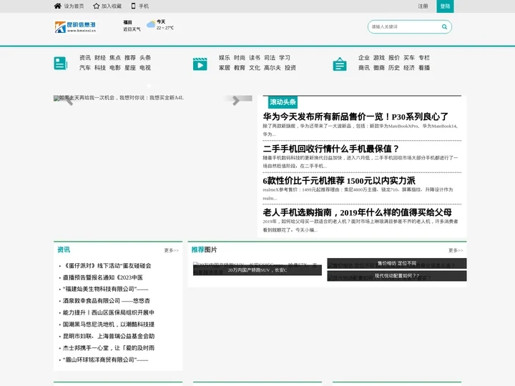
Task: Click the phone icon beside 手机
Action: point(133,6)
